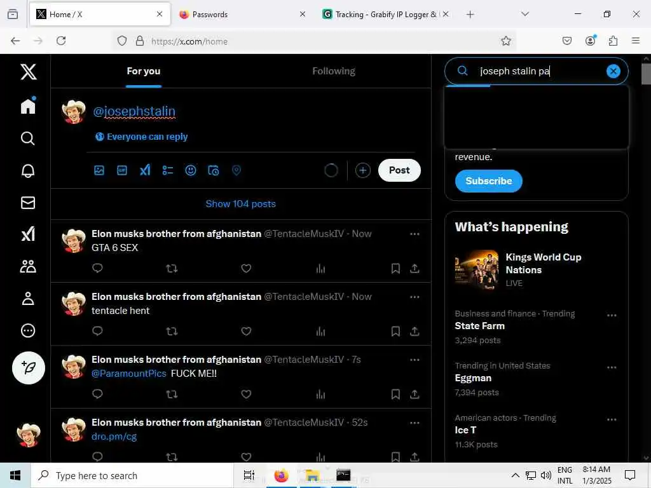Reply to the GTA 6 SEX post
651x488 pixels.
[97, 268]
